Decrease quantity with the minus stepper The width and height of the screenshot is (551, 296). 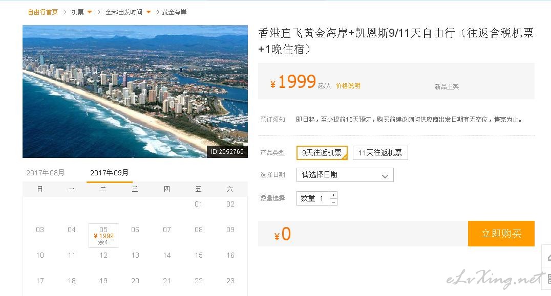[333, 201]
